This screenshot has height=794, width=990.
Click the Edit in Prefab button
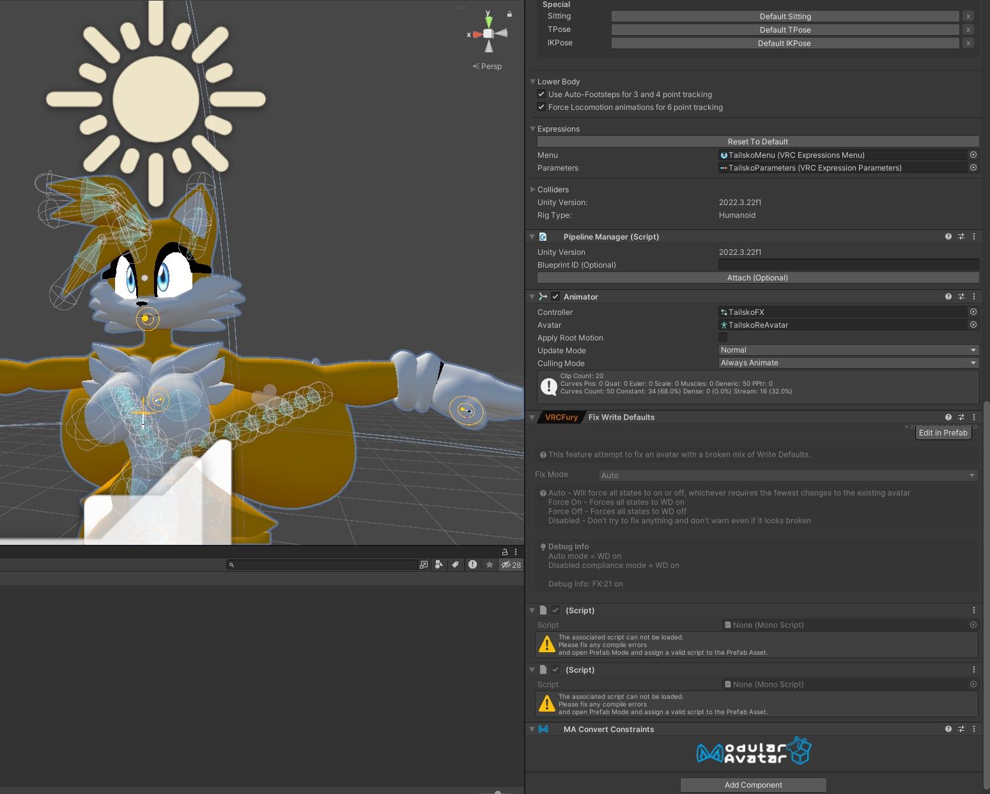click(x=943, y=432)
